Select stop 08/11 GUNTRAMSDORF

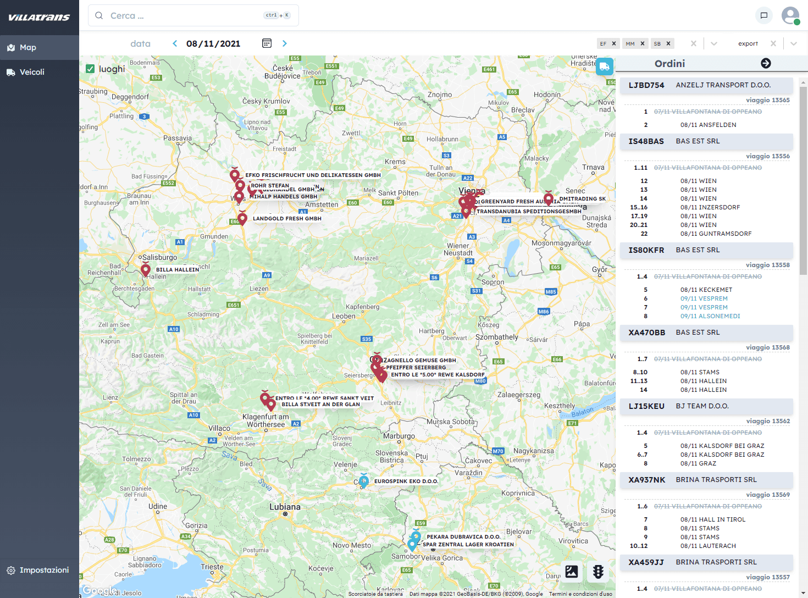click(x=716, y=234)
